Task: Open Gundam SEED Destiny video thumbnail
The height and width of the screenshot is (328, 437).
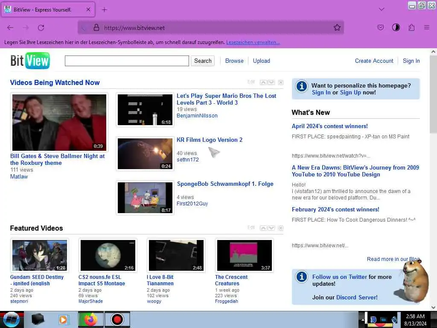Action: pyautogui.click(x=40, y=255)
